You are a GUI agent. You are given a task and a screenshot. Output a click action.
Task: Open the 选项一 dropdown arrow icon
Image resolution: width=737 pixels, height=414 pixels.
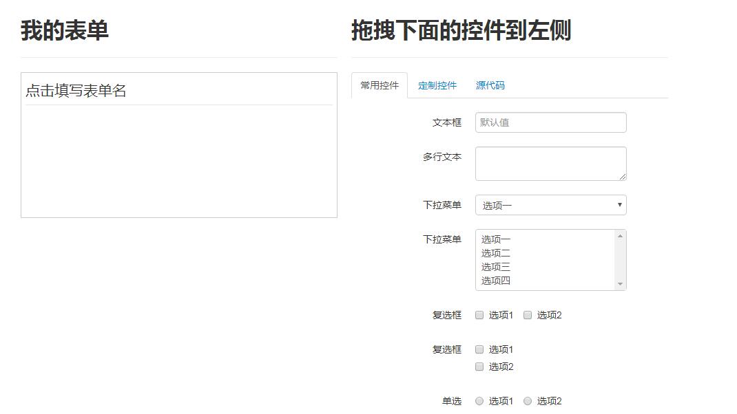(619, 204)
